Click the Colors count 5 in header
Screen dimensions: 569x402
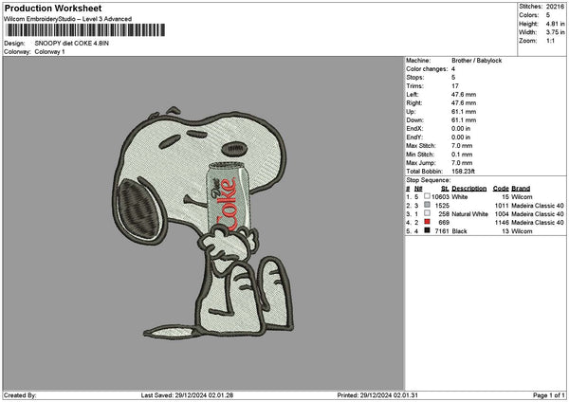(x=547, y=15)
